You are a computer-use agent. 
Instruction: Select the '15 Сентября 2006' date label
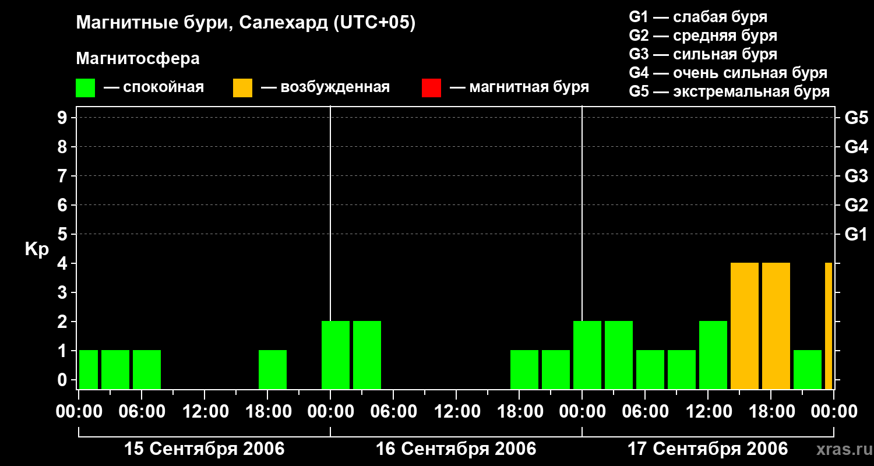(x=205, y=449)
